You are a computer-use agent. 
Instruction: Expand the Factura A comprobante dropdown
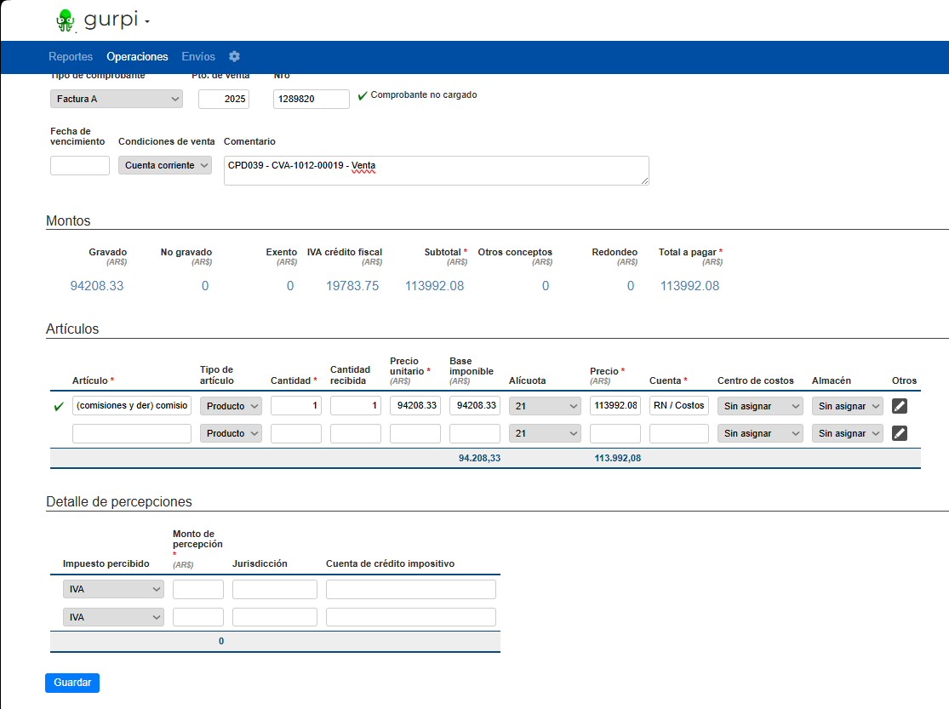[x=117, y=99]
